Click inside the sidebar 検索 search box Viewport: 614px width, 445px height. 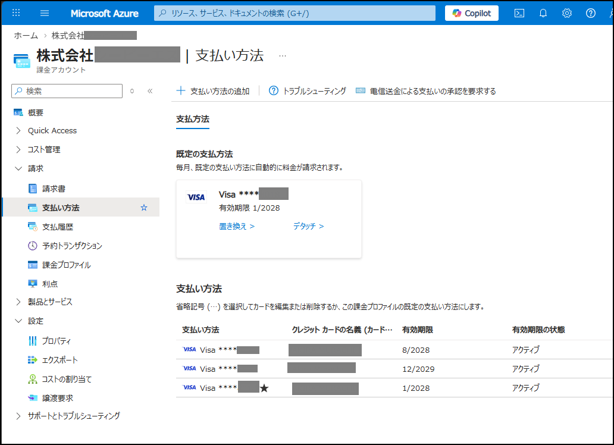65,91
